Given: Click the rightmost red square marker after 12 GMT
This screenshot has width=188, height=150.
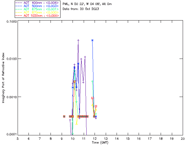Looking at the screenshot, I should (96, 106).
